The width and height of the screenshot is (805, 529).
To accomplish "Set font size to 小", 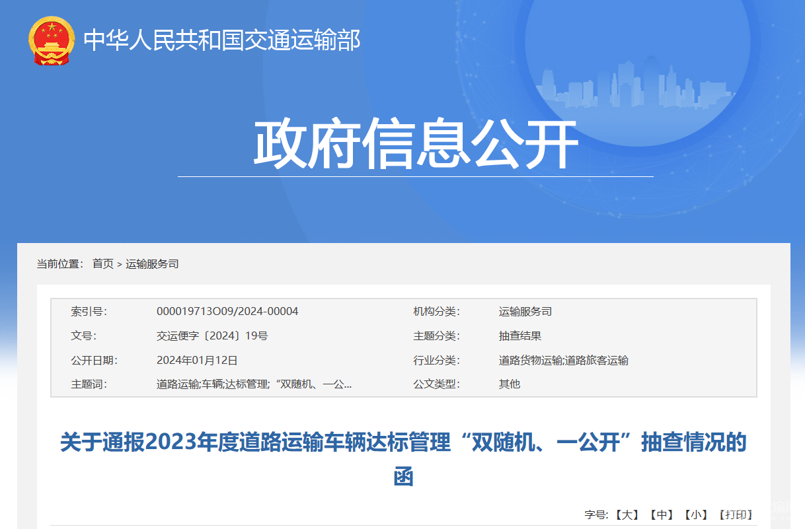I will (x=696, y=514).
